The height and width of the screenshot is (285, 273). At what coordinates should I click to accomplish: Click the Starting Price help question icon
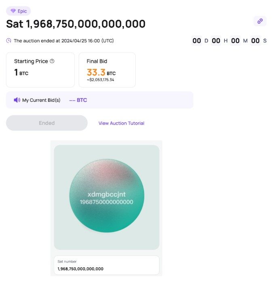coord(52,61)
